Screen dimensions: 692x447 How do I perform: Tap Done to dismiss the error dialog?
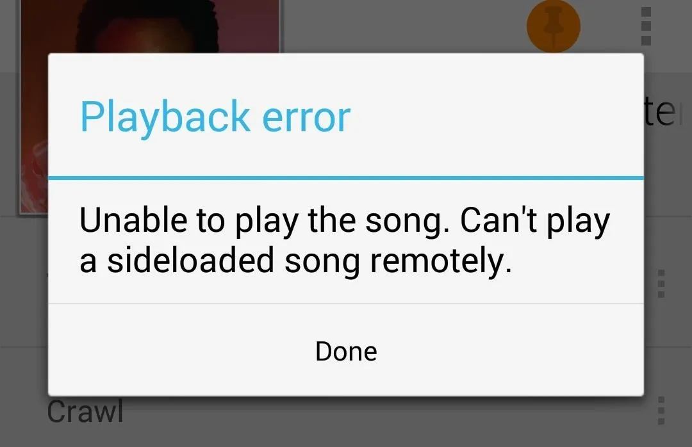(346, 351)
